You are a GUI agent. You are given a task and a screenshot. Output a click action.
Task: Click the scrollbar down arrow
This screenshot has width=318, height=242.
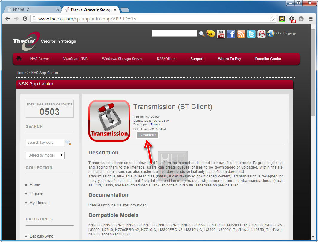(x=313, y=237)
